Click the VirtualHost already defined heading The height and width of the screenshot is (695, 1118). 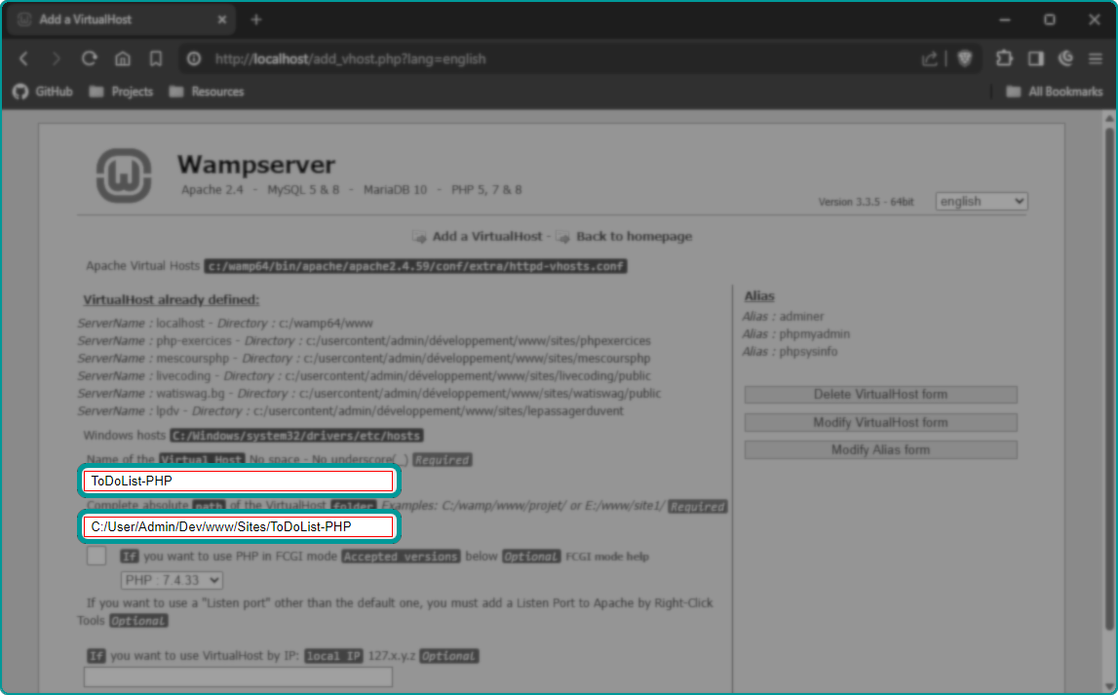click(x=172, y=299)
